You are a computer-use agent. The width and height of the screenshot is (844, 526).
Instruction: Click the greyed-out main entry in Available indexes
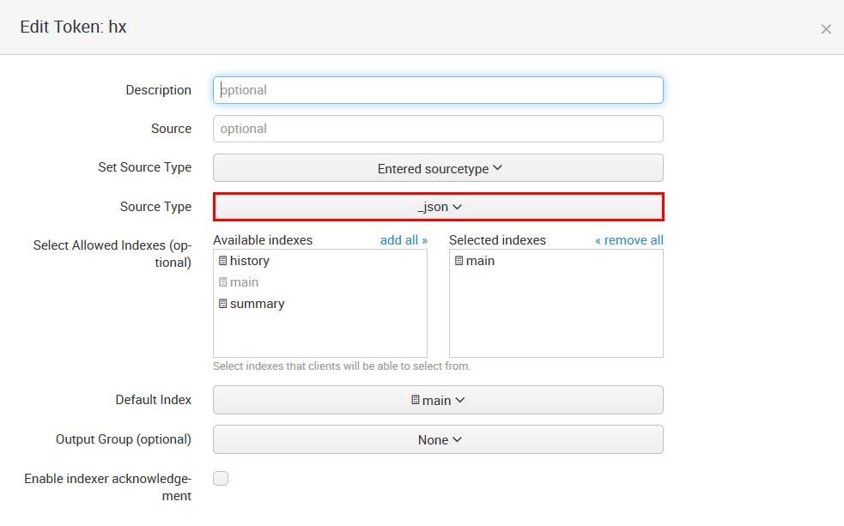tap(242, 282)
